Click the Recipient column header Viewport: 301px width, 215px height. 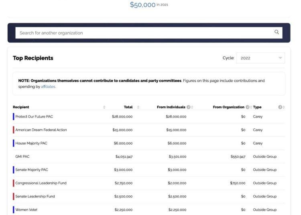[21, 107]
